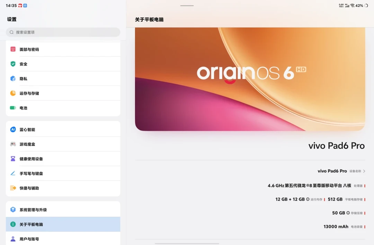Tap info circle next to 12 GB + 12 GB

(x=308, y=199)
